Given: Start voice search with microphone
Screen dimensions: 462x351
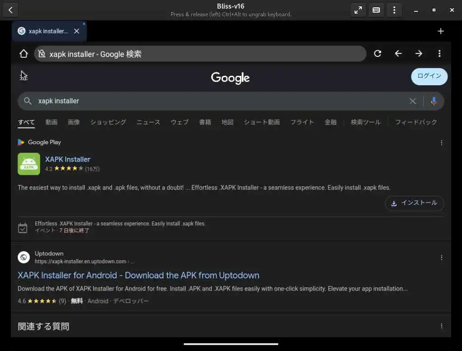Looking at the screenshot, I should (434, 101).
